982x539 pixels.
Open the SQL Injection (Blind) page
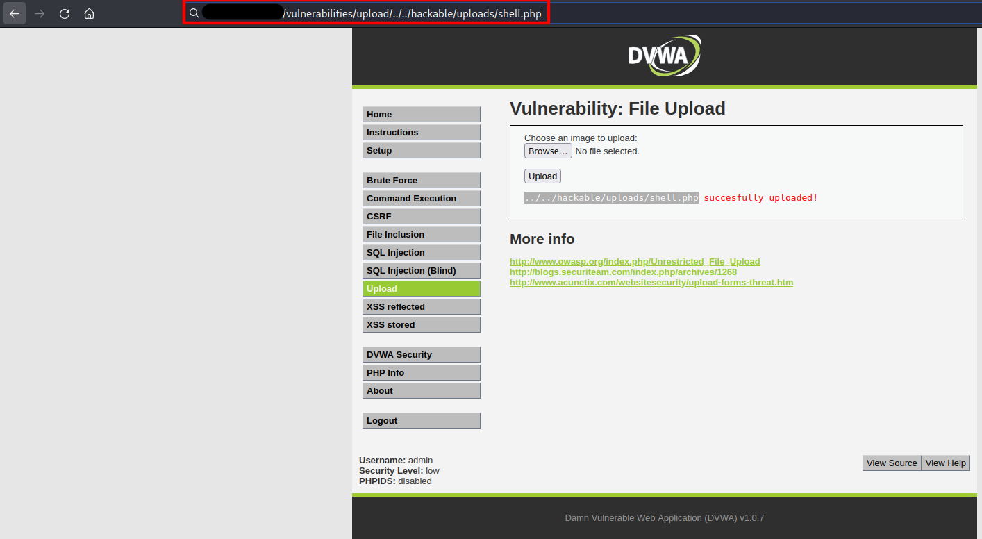click(421, 271)
